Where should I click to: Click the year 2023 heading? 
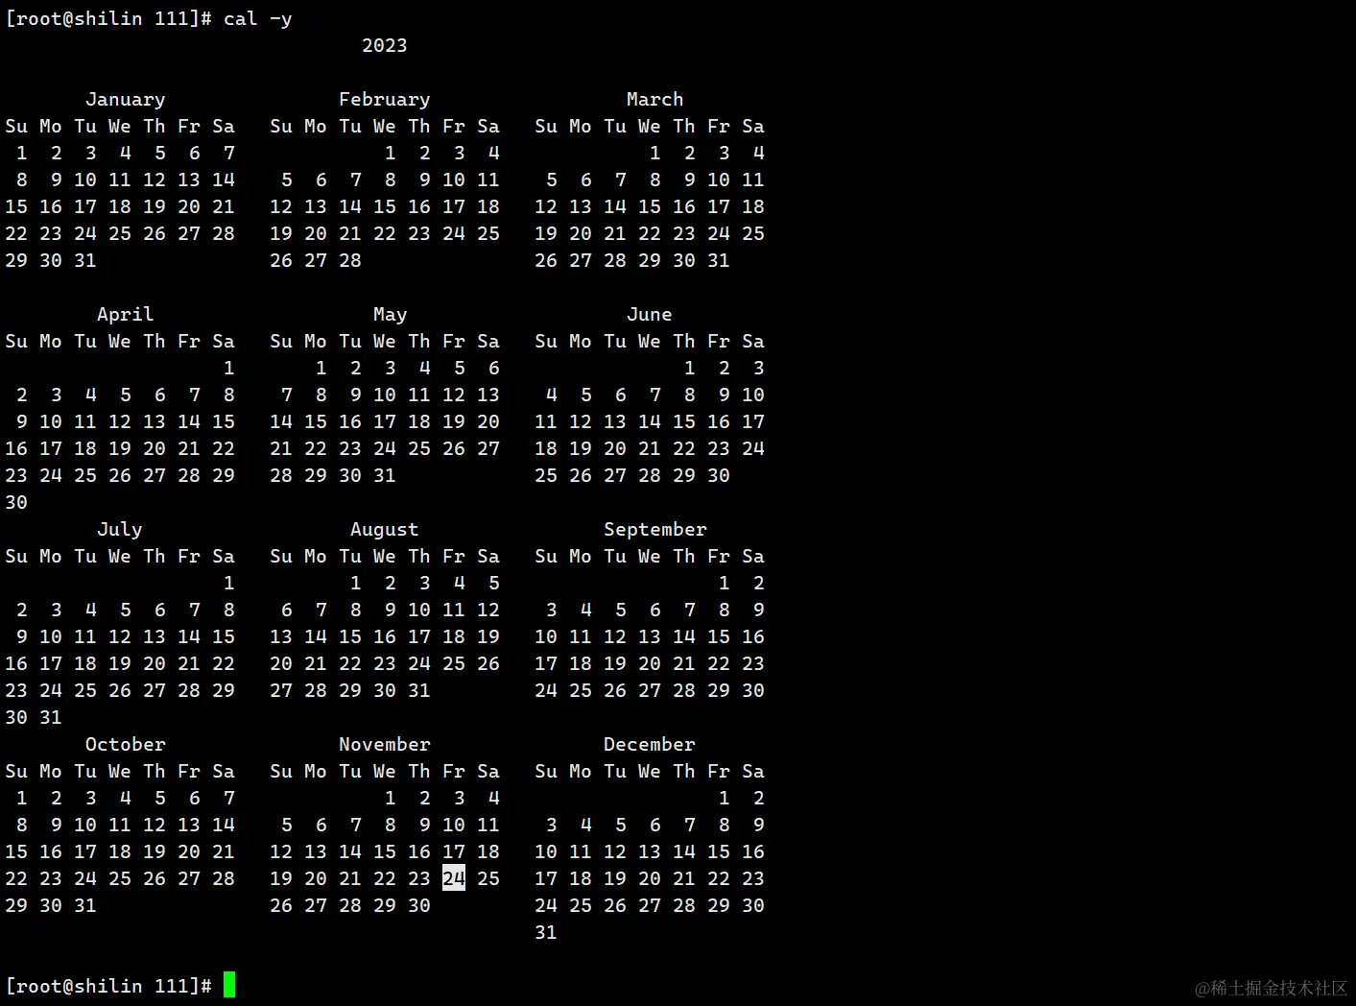(385, 45)
